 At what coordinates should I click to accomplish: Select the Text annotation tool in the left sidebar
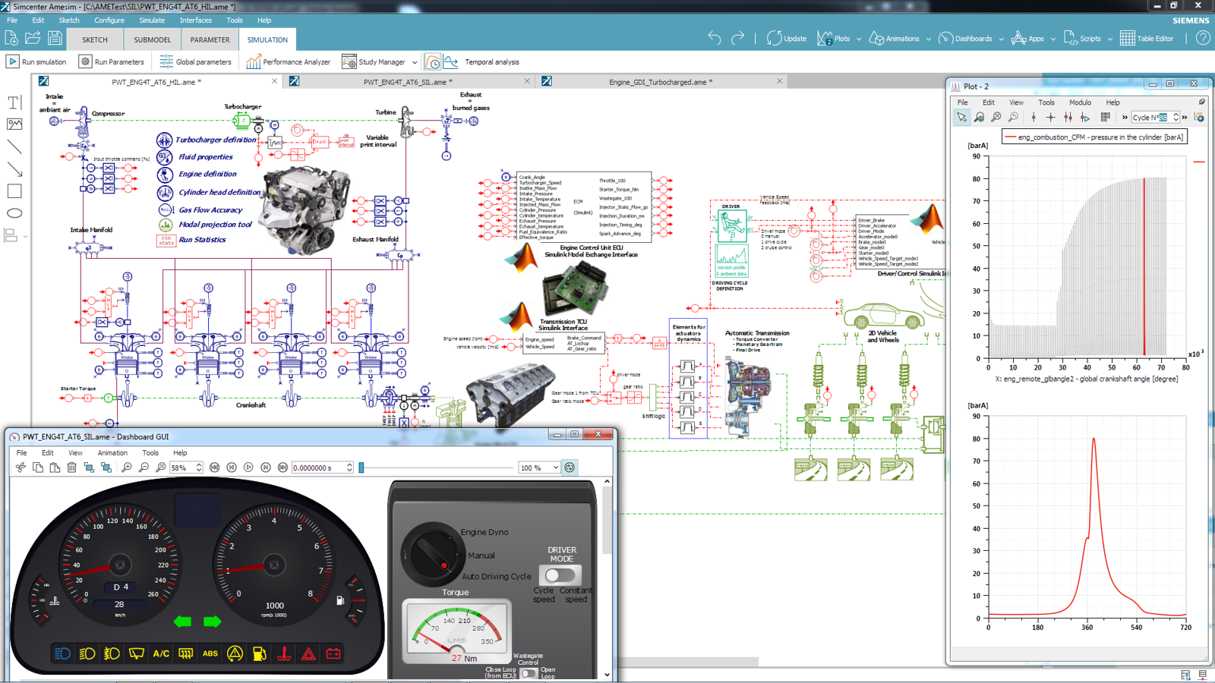pos(14,102)
